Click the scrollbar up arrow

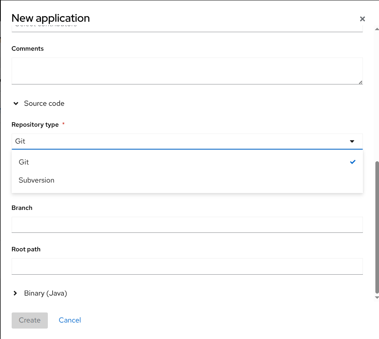[x=377, y=29]
